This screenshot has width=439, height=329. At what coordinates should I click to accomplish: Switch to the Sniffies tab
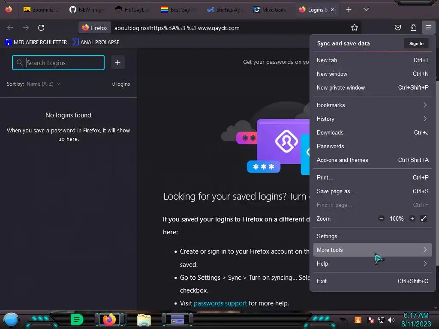225,10
